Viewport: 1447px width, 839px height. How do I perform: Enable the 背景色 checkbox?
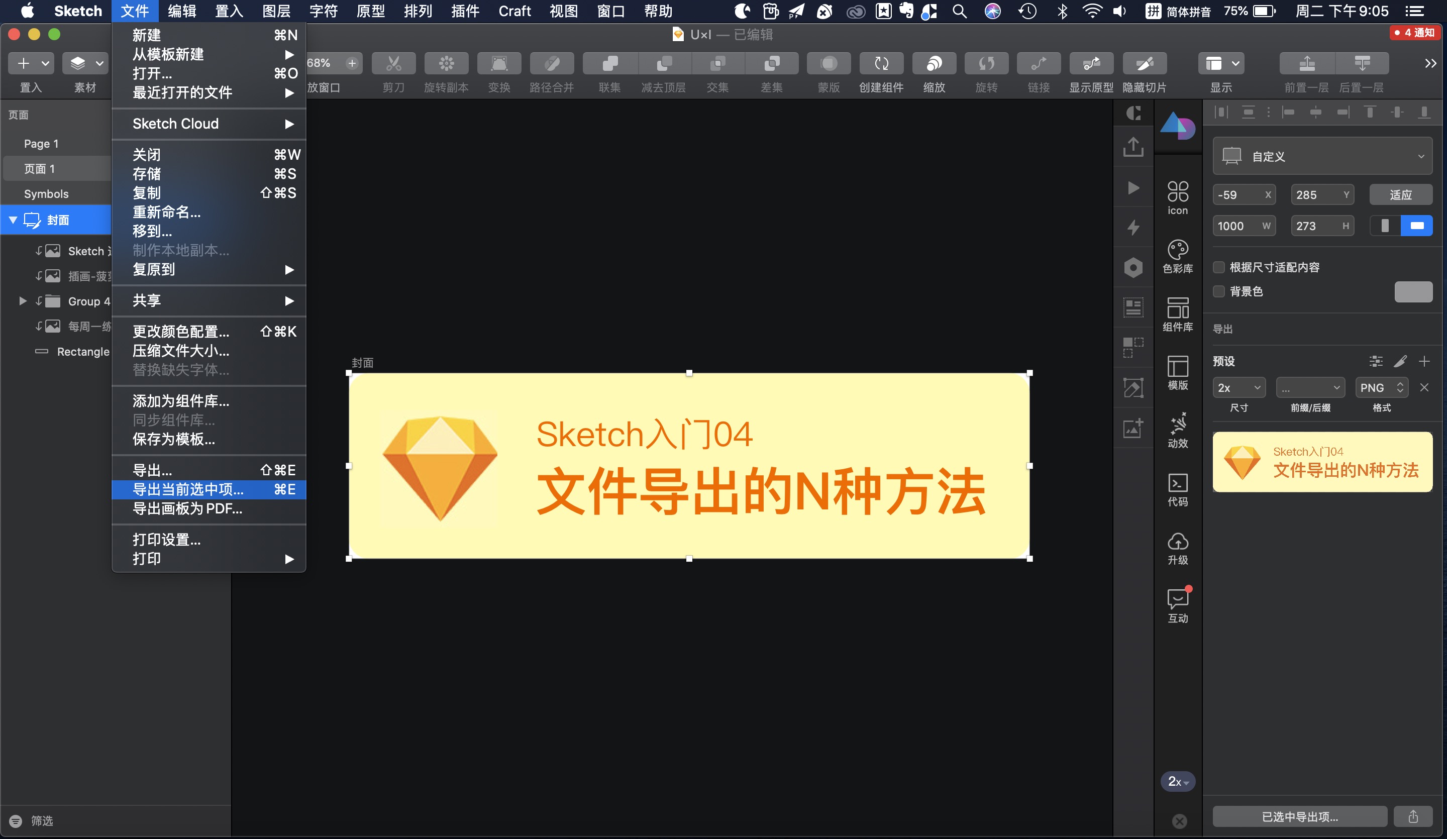coord(1218,291)
